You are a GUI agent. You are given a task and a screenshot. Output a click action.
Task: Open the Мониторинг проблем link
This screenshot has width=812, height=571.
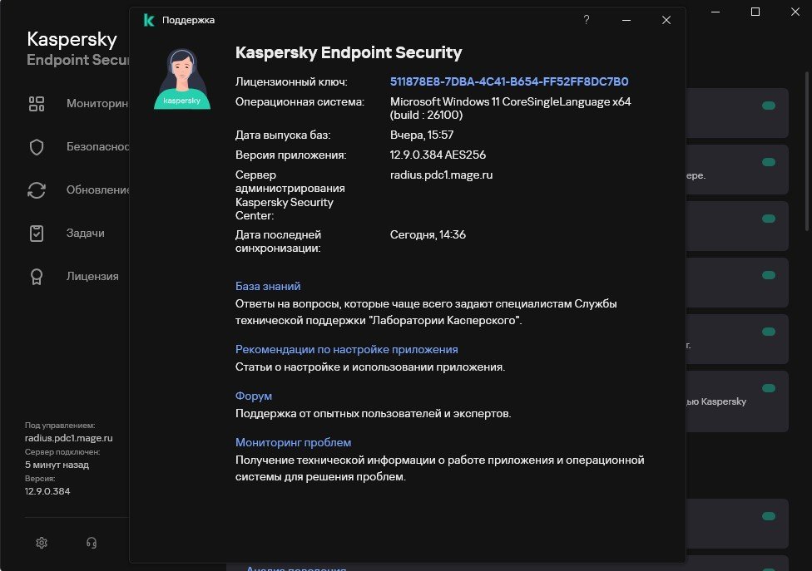[293, 442]
